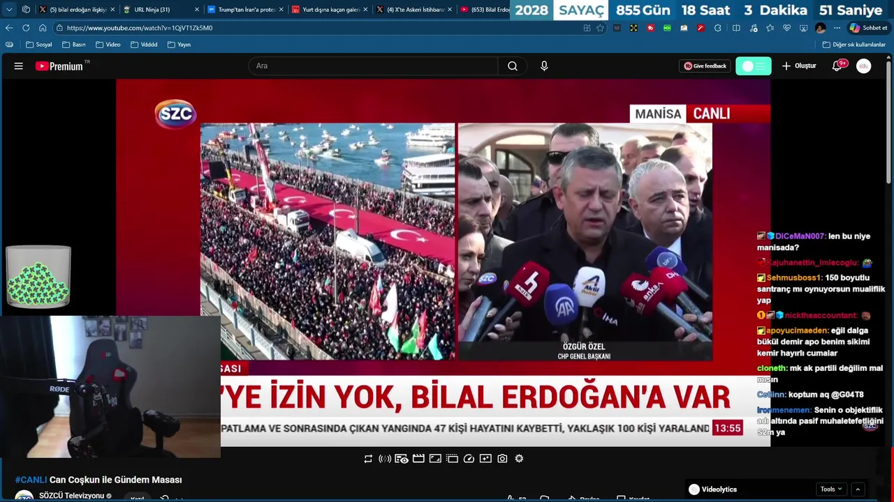Go to browser home page
Image resolution: width=894 pixels, height=502 pixels.
click(43, 28)
